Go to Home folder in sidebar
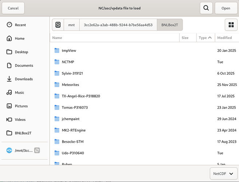 [20, 38]
